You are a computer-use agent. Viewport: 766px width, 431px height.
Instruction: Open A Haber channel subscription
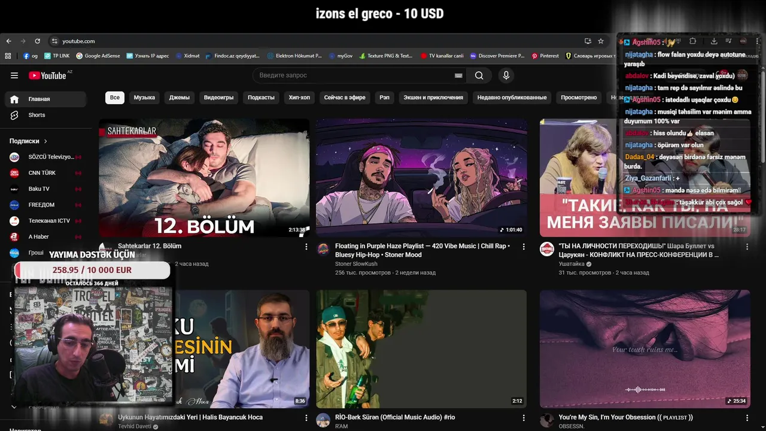45,236
